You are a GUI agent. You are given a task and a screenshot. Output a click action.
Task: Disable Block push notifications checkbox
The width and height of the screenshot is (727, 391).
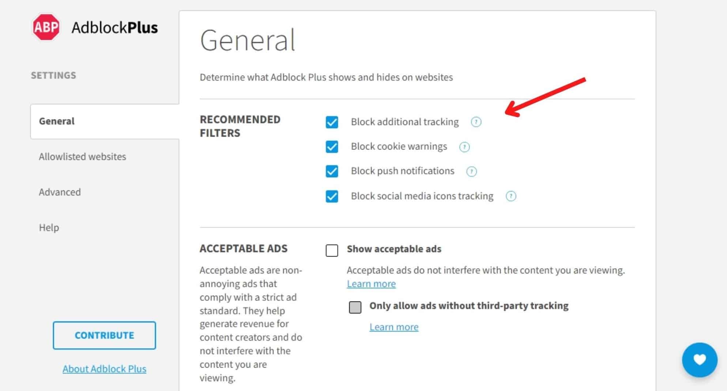coord(332,171)
